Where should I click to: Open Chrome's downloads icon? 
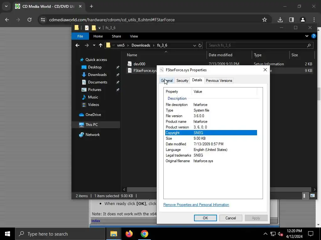tap(280, 20)
